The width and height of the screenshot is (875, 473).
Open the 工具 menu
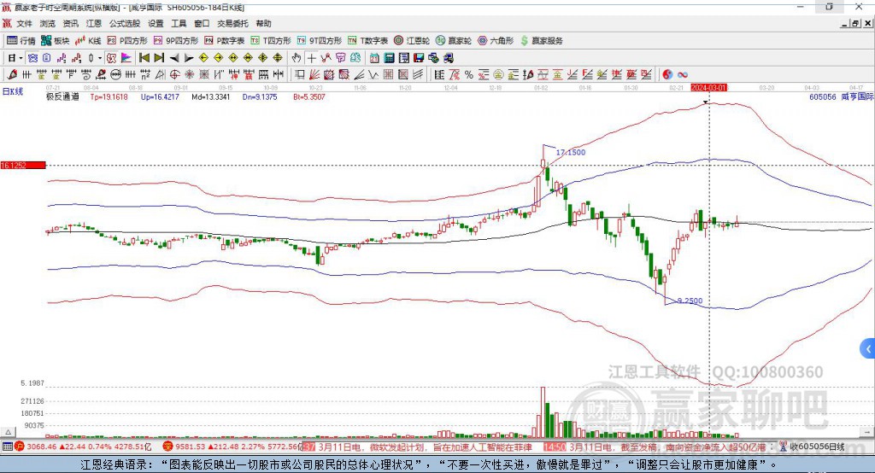point(179,23)
